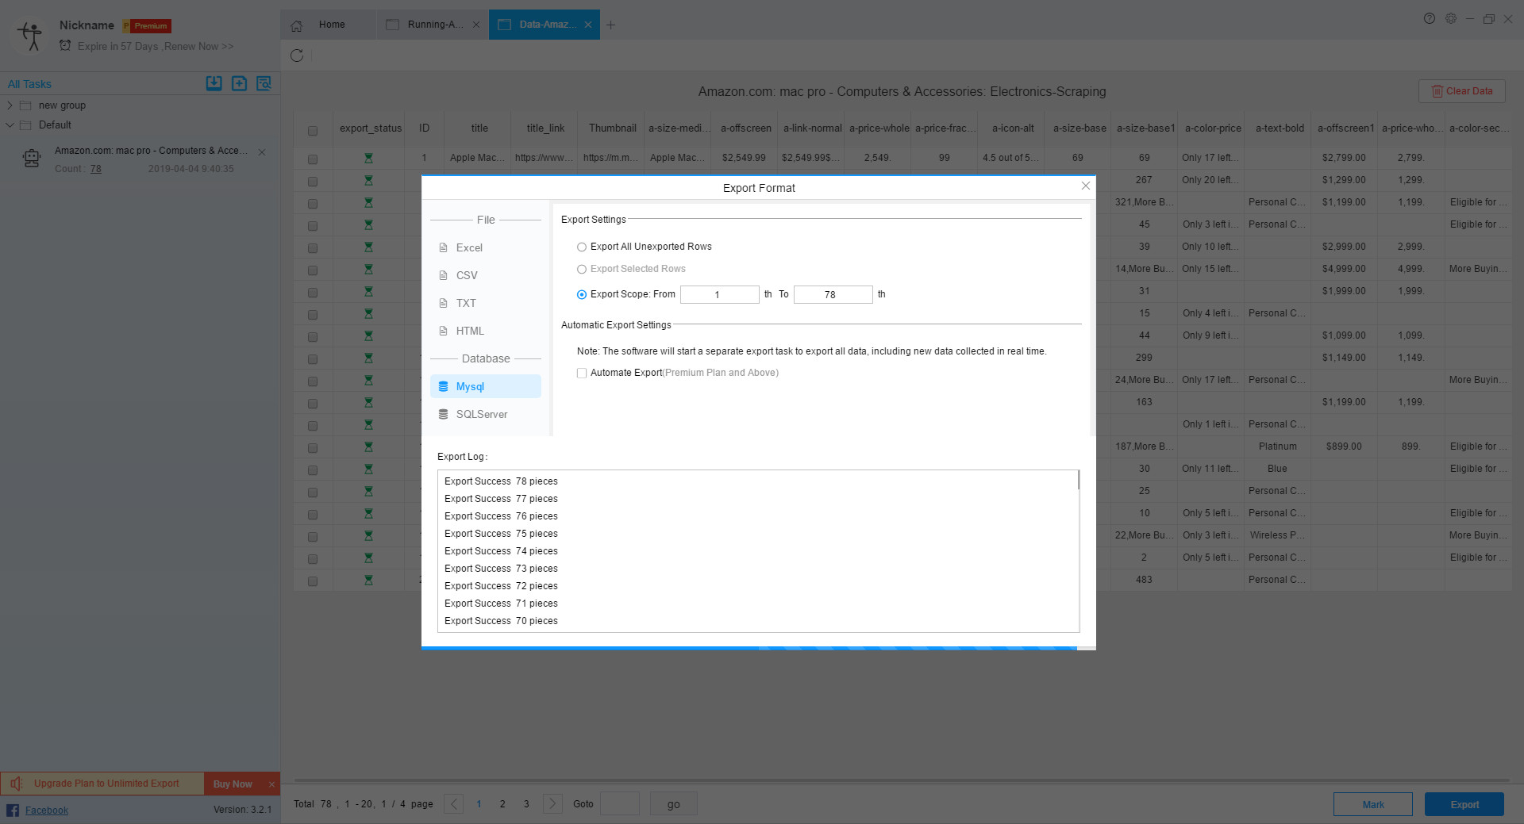Sort by the export_status column header
Viewport: 1524px width, 824px height.
tap(370, 128)
